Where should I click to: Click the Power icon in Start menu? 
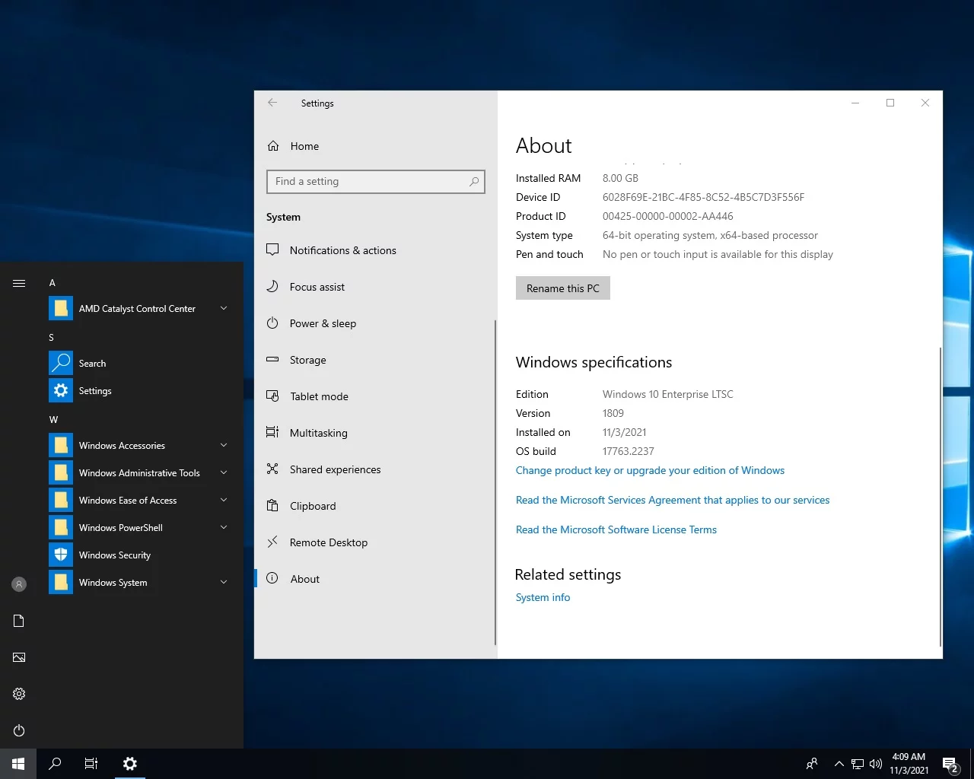pyautogui.click(x=19, y=730)
